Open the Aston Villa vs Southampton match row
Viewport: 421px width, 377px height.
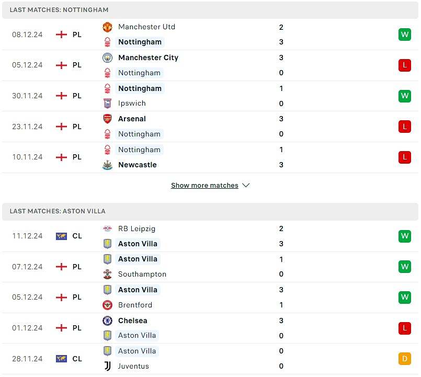(x=210, y=267)
